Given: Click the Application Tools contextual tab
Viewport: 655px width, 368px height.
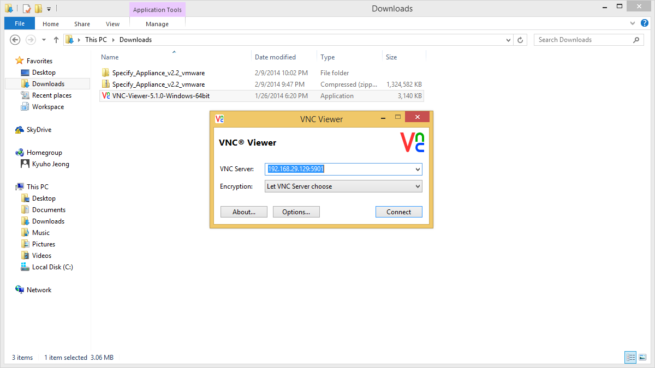Looking at the screenshot, I should tap(158, 10).
